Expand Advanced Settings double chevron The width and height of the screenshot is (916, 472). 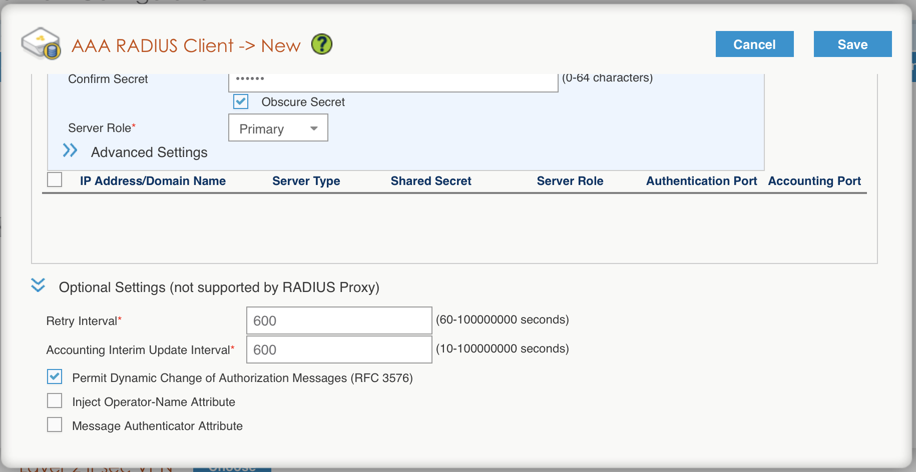click(70, 151)
